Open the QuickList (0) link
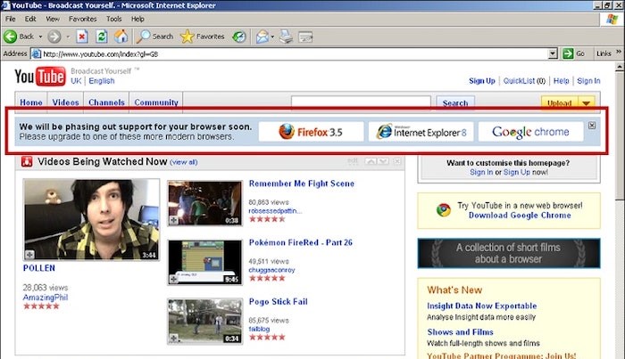This screenshot has width=625, height=359. tap(524, 81)
